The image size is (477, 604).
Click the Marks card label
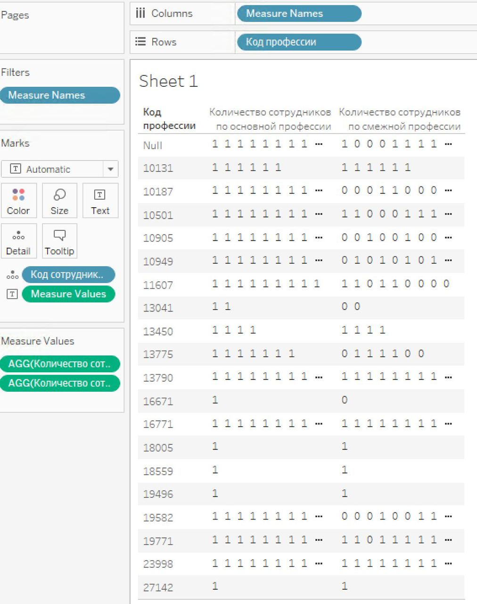point(15,143)
